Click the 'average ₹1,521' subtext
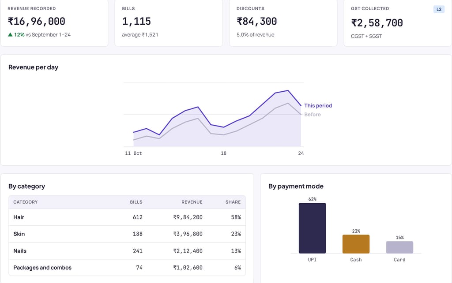The width and height of the screenshot is (452, 283). (x=140, y=34)
